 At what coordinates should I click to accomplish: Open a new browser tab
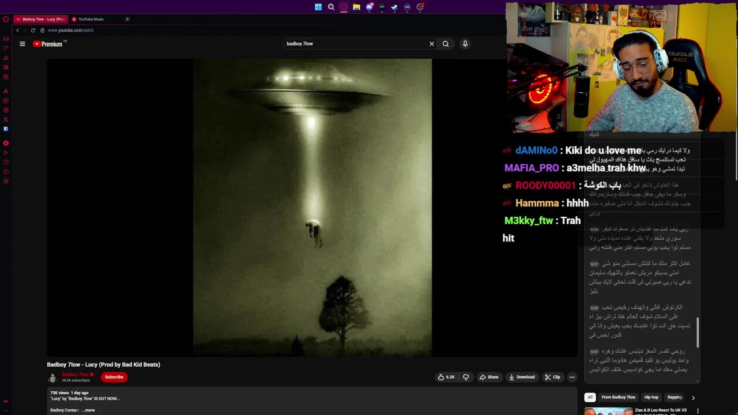pos(127,19)
